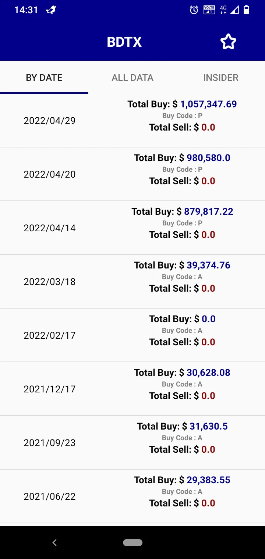Viewport: 265px width, 559px height.
Task: Tap the 2022/03/18 row
Action: (132, 282)
